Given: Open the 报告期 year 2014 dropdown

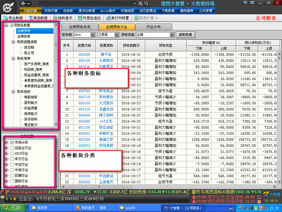Looking at the screenshot, I should tap(93, 35).
